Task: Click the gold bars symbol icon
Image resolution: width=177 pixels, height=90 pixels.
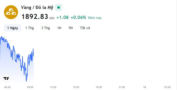Action: tap(11, 12)
